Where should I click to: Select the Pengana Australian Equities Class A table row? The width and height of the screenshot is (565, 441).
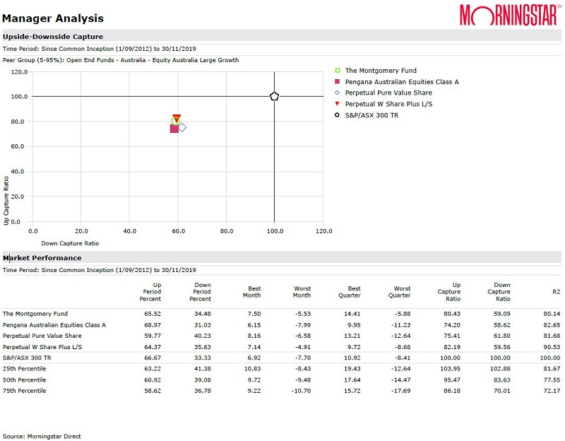(54, 325)
